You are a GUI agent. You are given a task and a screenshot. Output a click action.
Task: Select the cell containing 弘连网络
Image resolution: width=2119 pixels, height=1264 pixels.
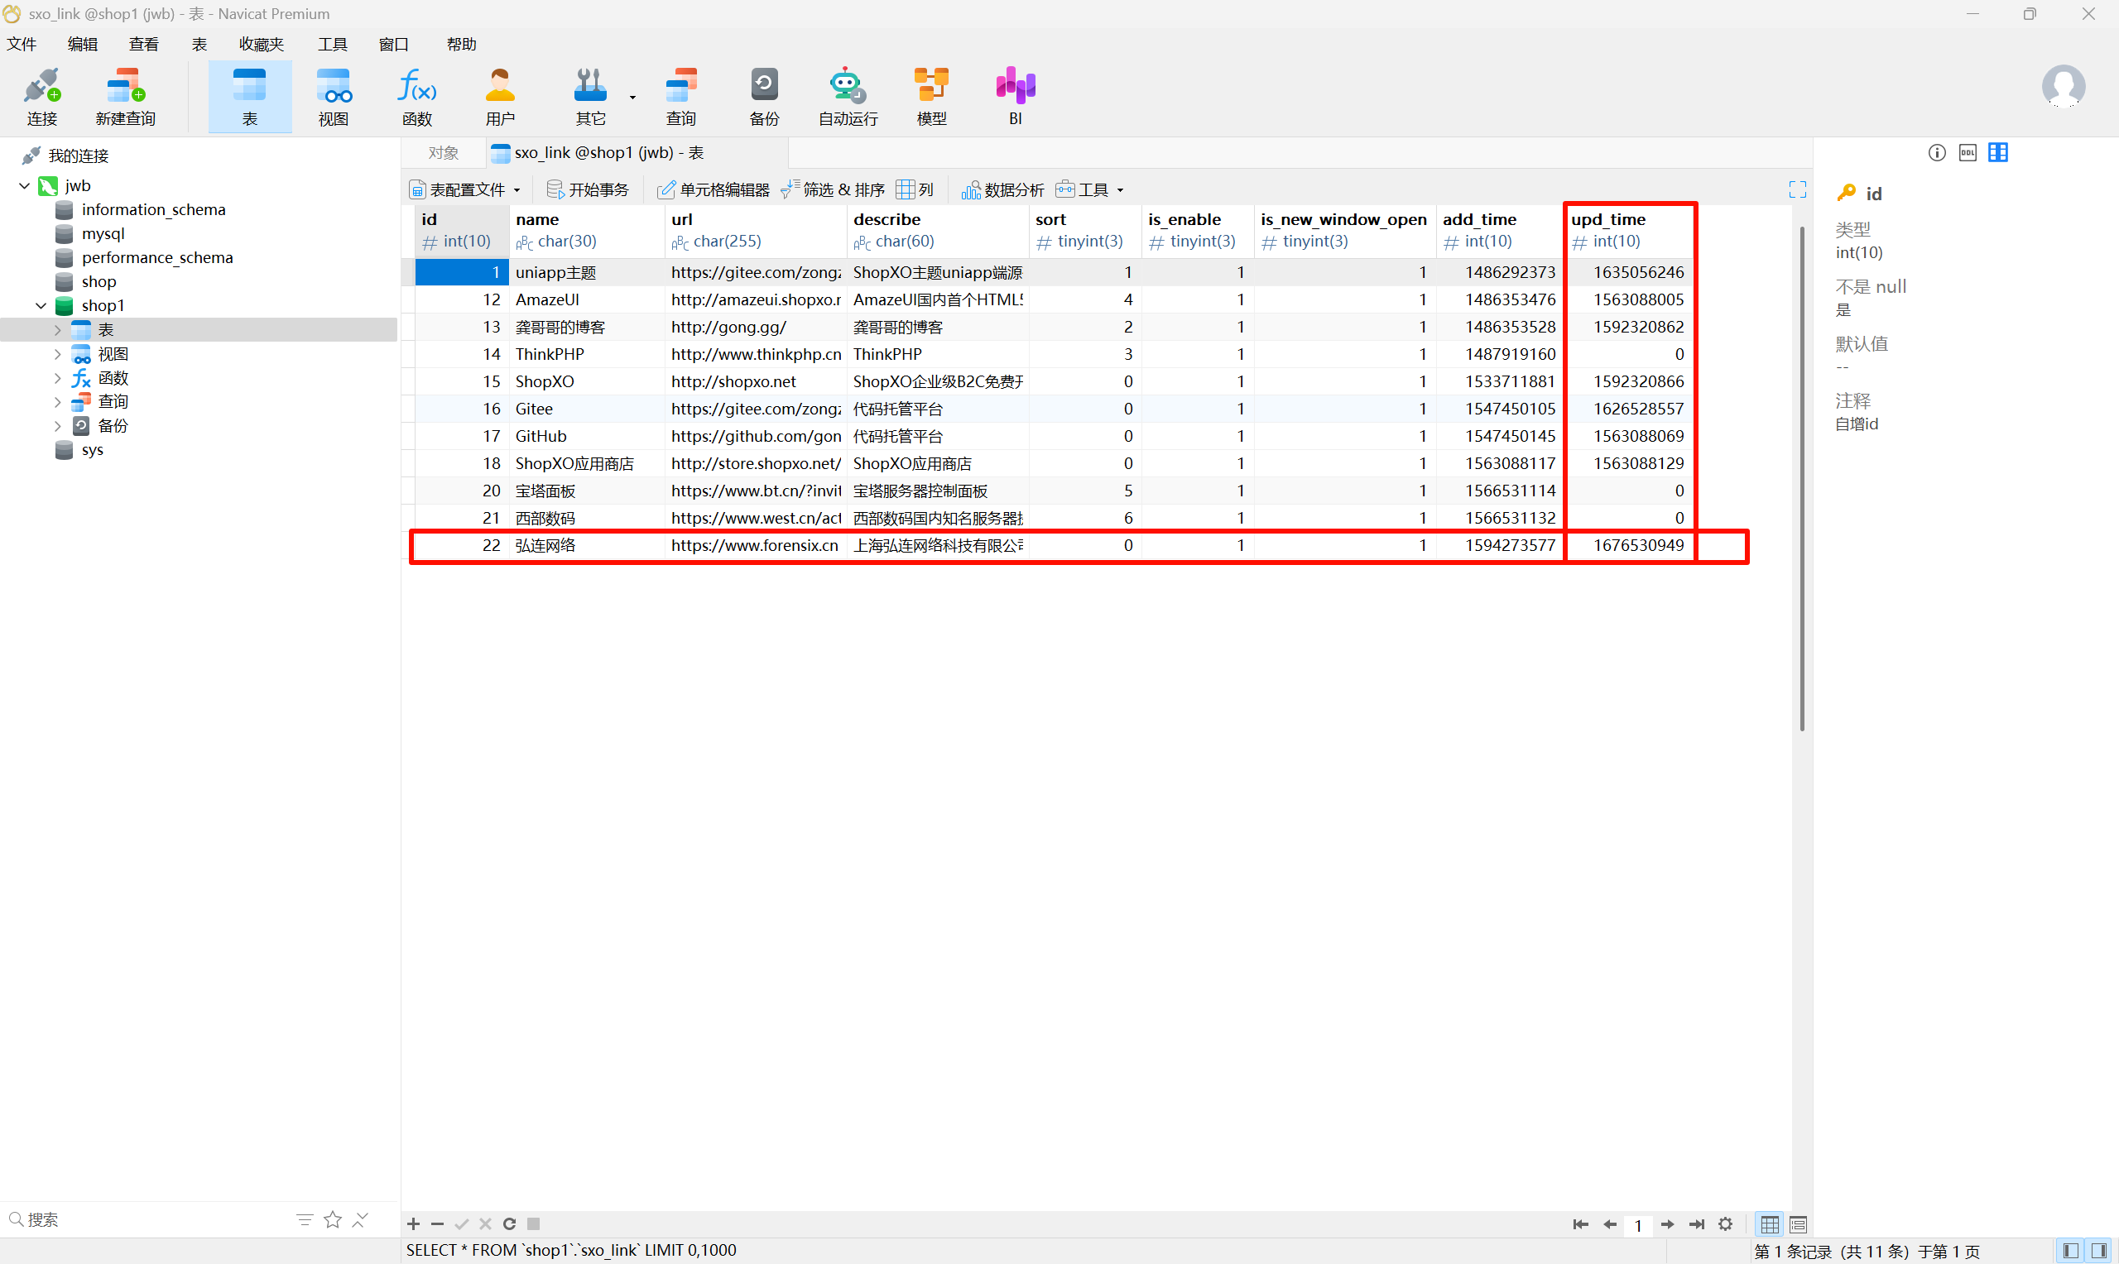pyautogui.click(x=586, y=545)
